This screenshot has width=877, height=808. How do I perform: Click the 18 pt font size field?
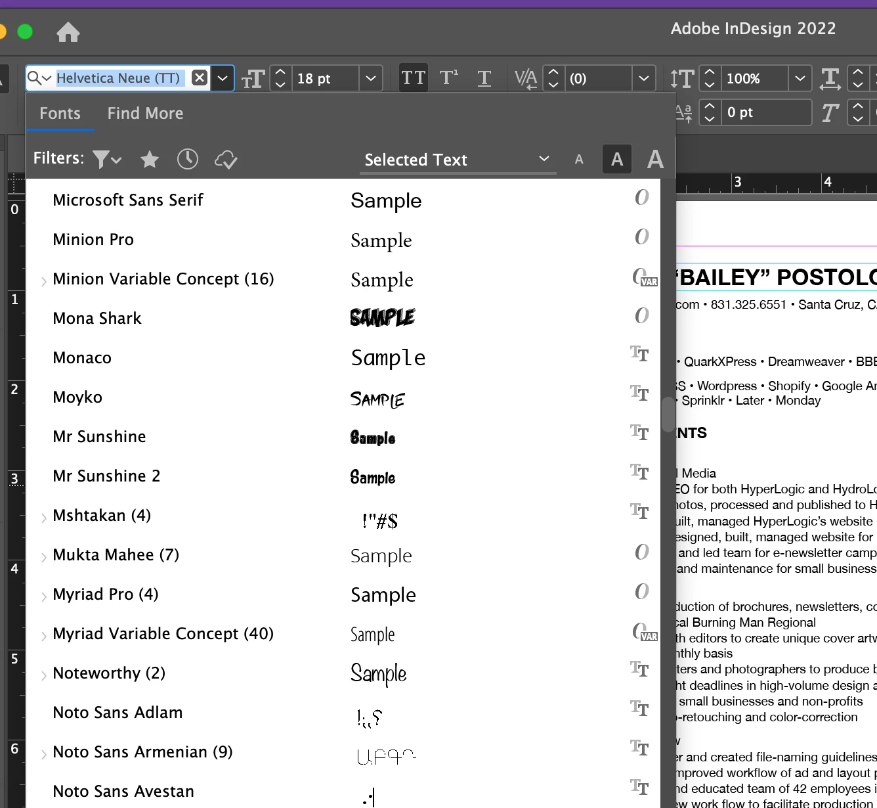click(326, 78)
